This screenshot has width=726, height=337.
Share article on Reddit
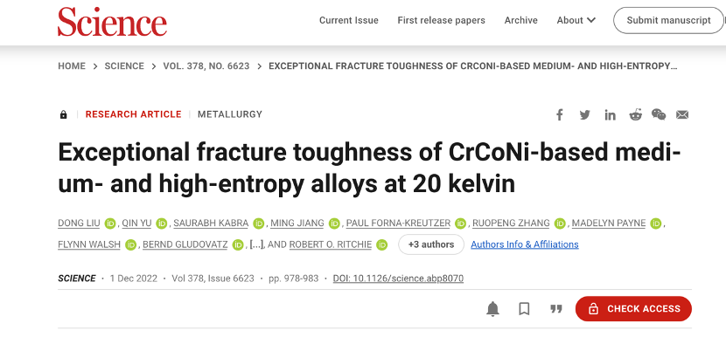pos(635,114)
